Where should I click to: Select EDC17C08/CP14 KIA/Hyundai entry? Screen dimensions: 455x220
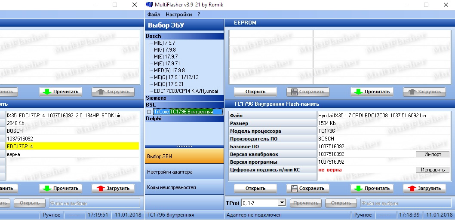(x=186, y=91)
